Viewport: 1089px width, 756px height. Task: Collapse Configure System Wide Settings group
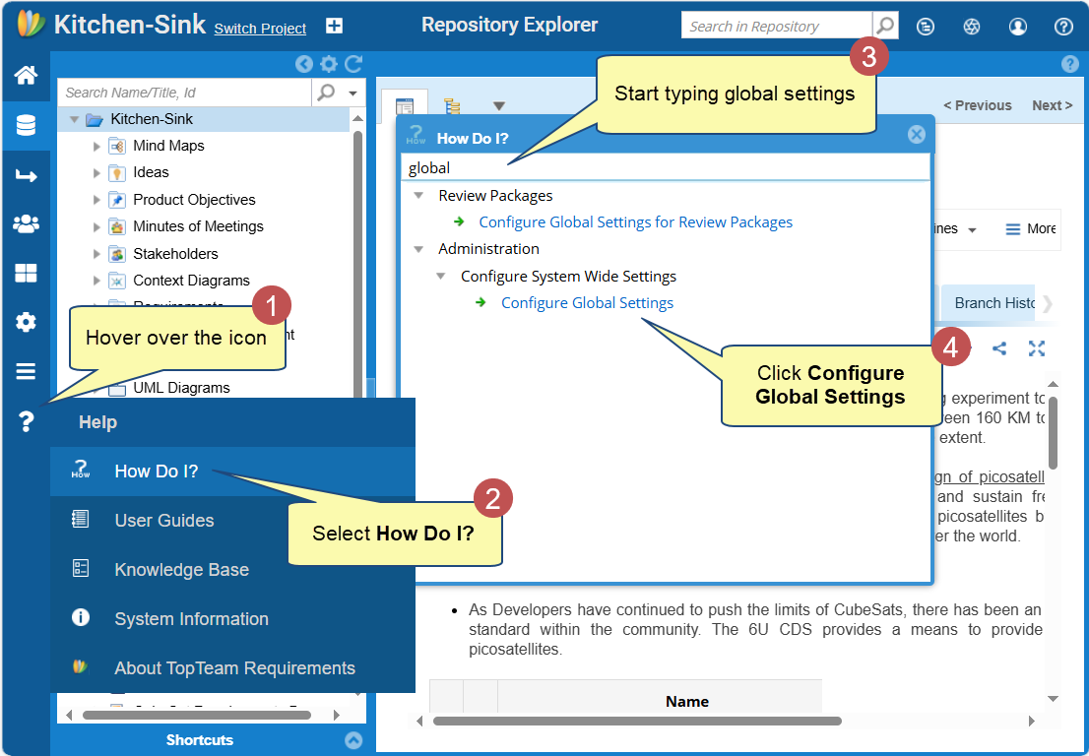[x=440, y=277]
